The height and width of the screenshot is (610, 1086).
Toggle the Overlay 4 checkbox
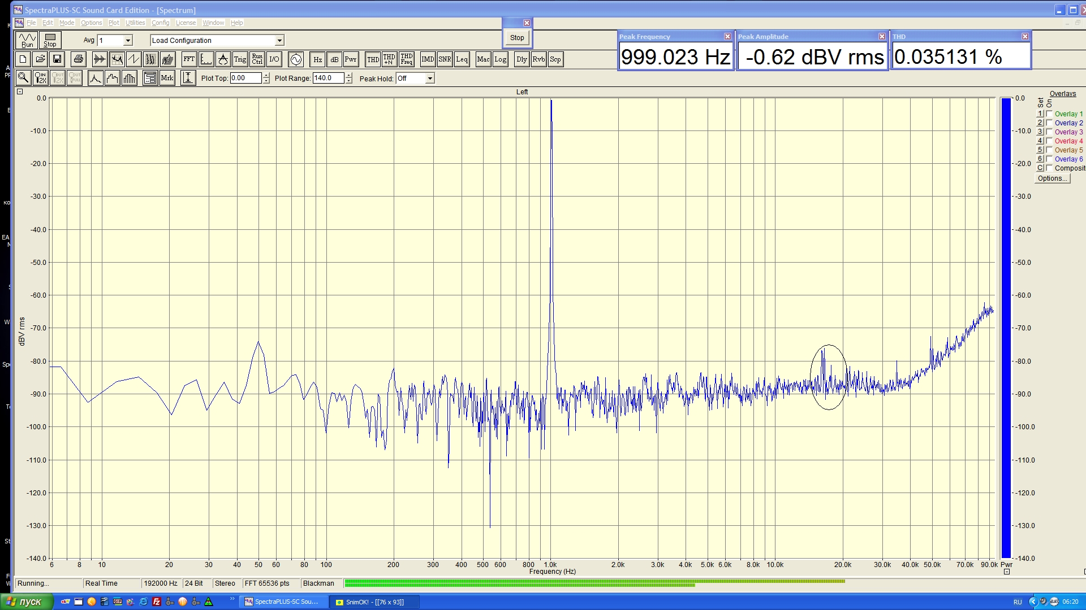point(1050,141)
